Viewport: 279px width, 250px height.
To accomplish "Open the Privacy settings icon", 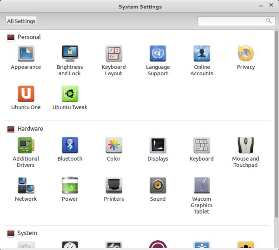I will (x=246, y=53).
